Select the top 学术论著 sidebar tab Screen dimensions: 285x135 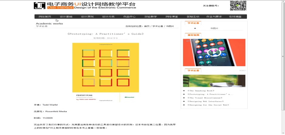point(193,23)
